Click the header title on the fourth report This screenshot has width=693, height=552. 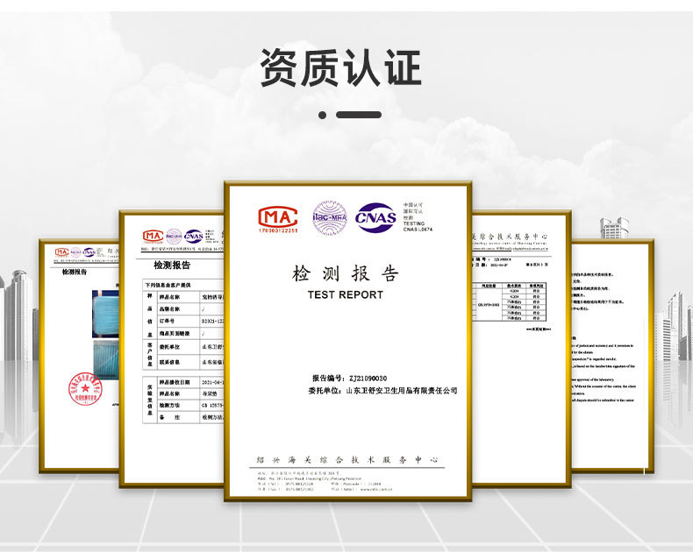pyautogui.click(x=510, y=237)
